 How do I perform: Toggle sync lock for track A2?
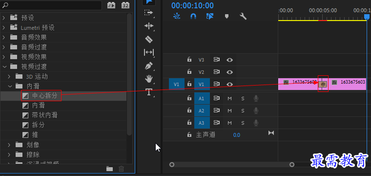[216, 110]
